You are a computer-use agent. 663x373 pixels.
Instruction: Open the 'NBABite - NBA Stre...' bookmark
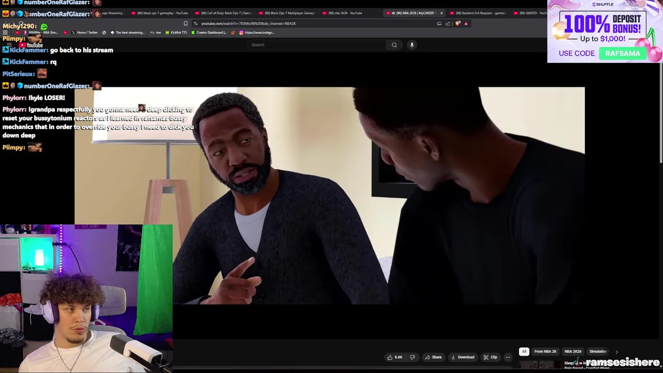(40, 33)
